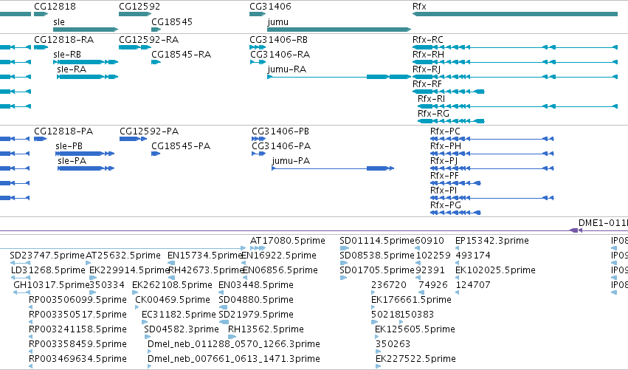Viewport: 628px width, 370px height.
Task: Click the CK00469.5prime label
Action: coord(173,300)
